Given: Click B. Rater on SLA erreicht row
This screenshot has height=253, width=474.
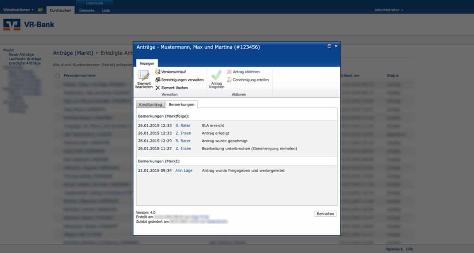Looking at the screenshot, I should (x=183, y=126).
